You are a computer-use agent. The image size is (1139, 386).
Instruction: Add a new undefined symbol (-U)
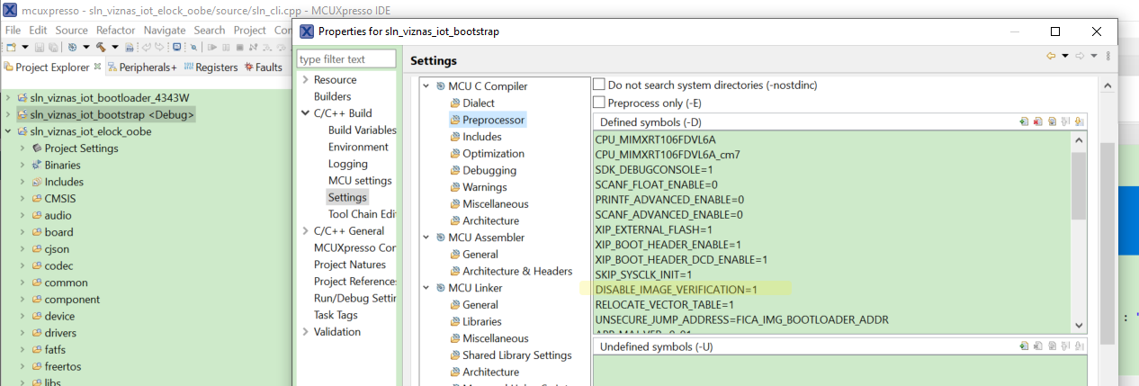click(x=1024, y=346)
